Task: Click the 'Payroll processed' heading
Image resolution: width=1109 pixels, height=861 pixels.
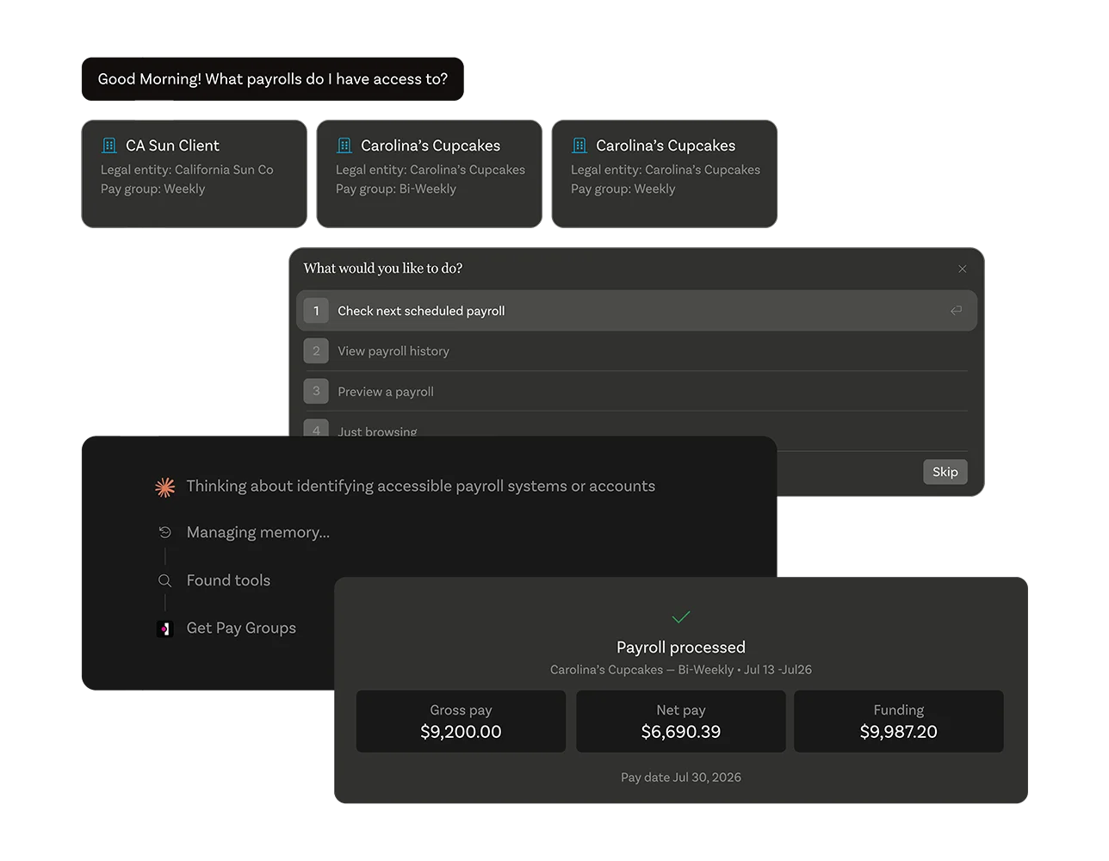Action: click(681, 647)
